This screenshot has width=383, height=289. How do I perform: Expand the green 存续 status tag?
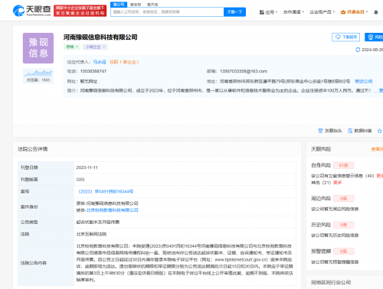72,47
